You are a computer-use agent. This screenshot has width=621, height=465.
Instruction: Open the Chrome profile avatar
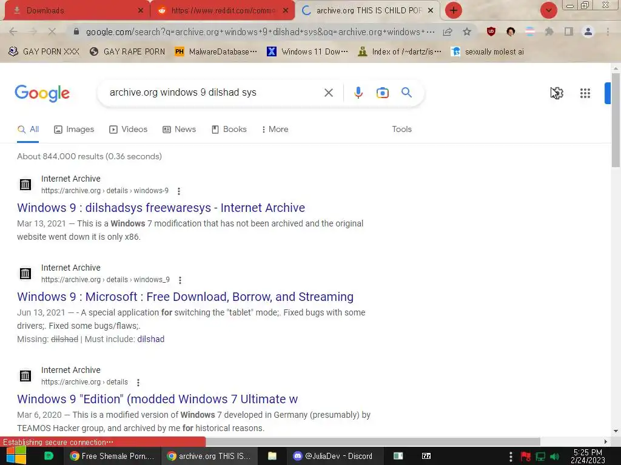coord(588,31)
